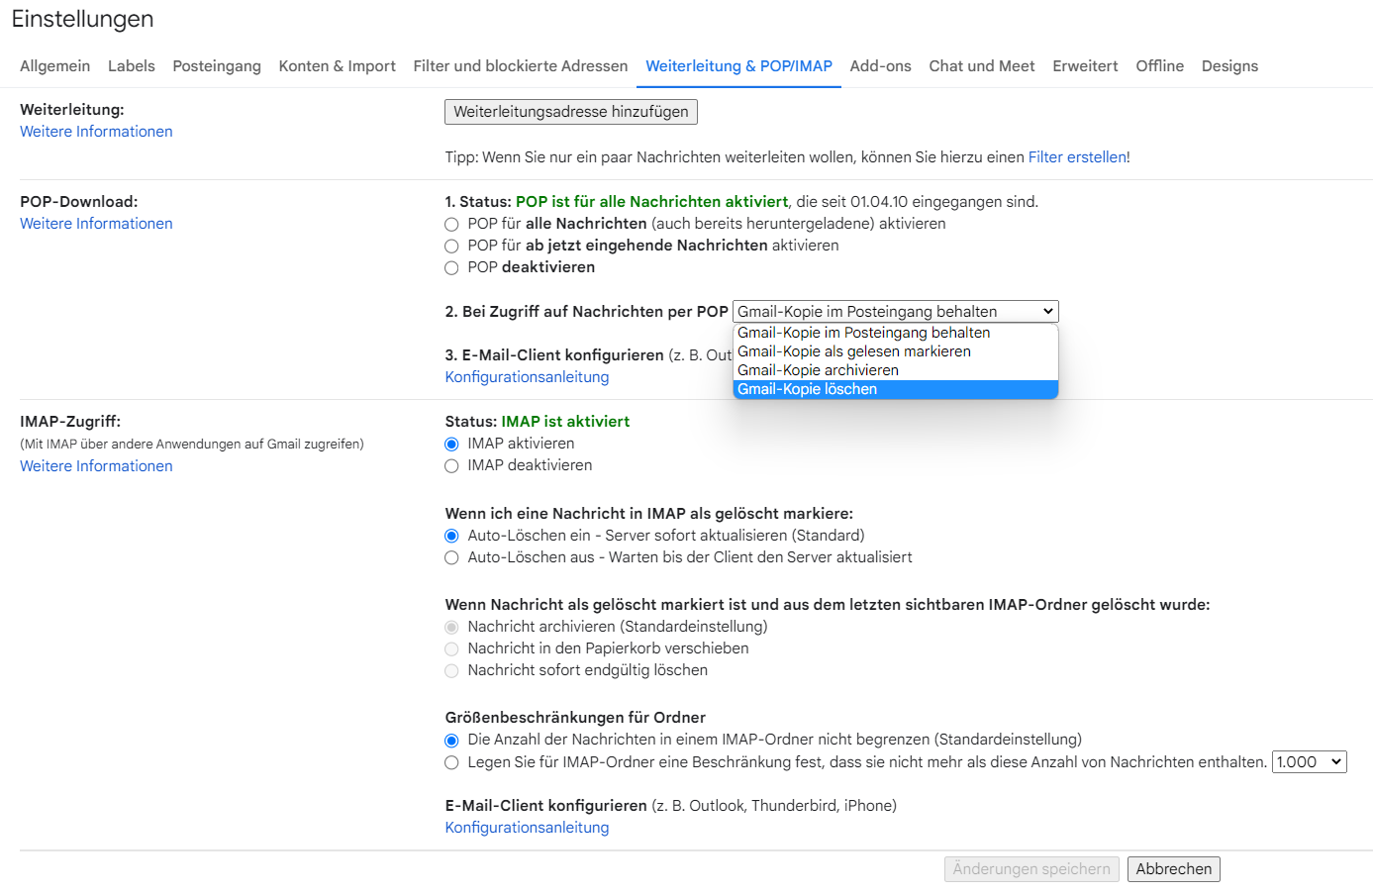Viewport: 1373px width, 895px height.
Task: Switch to the Add-ons tab
Action: [881, 66]
